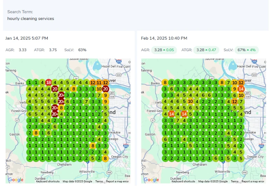The image size is (270, 187).
Task: Click Report a map error on January map
Action: [117, 181]
